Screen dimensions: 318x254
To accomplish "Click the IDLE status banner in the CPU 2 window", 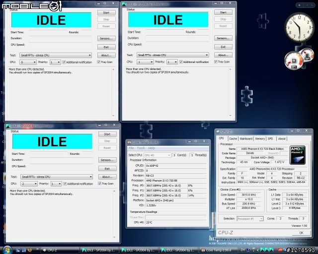I will [52, 141].
